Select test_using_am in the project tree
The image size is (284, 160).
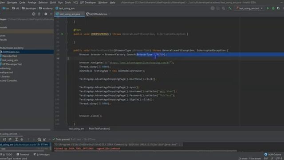tap(10, 60)
